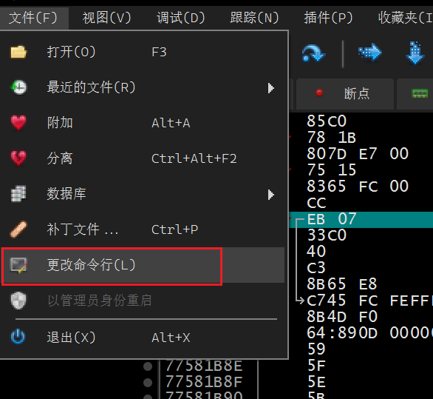This screenshot has height=399, width=433.
Task: Click the step over toolbar arrow
Action: pos(314,53)
